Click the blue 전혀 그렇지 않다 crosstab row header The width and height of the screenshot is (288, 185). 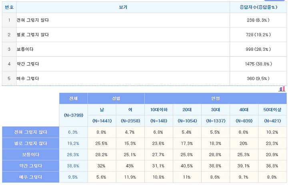pyautogui.click(x=31, y=132)
